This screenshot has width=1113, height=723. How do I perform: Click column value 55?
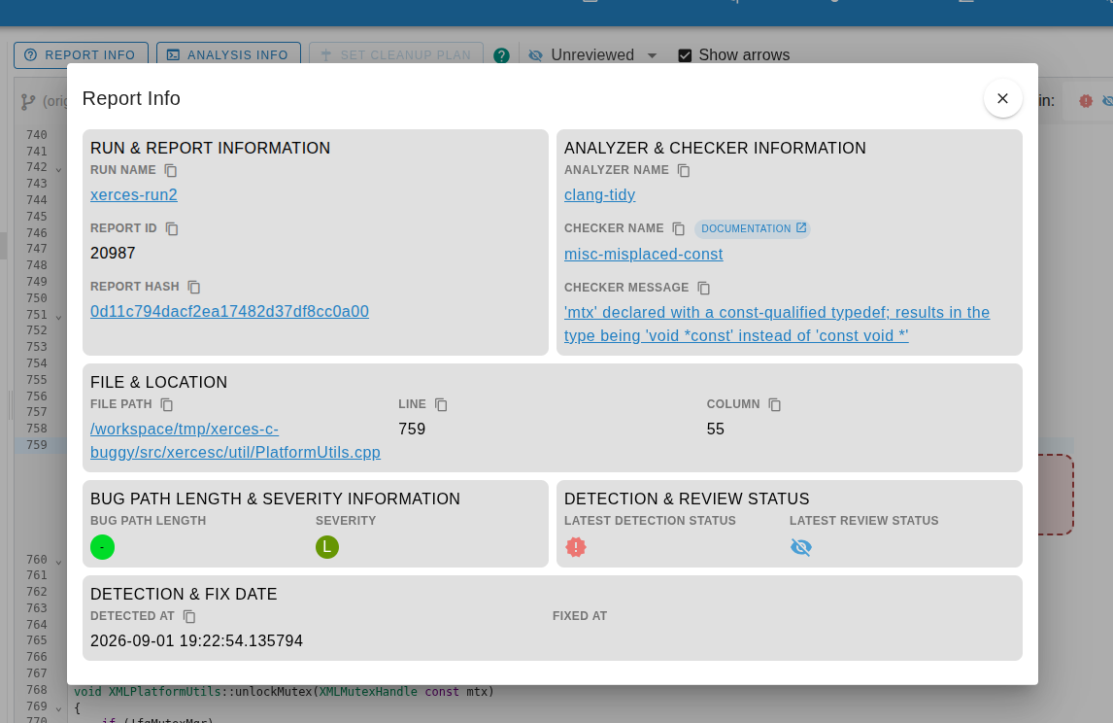(x=716, y=430)
